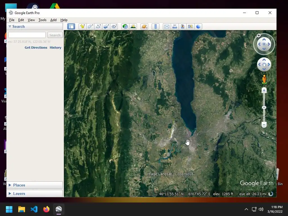The height and width of the screenshot is (216, 288).
Task: Click View in Google Maps icon
Action: pyautogui.click(x=190, y=26)
